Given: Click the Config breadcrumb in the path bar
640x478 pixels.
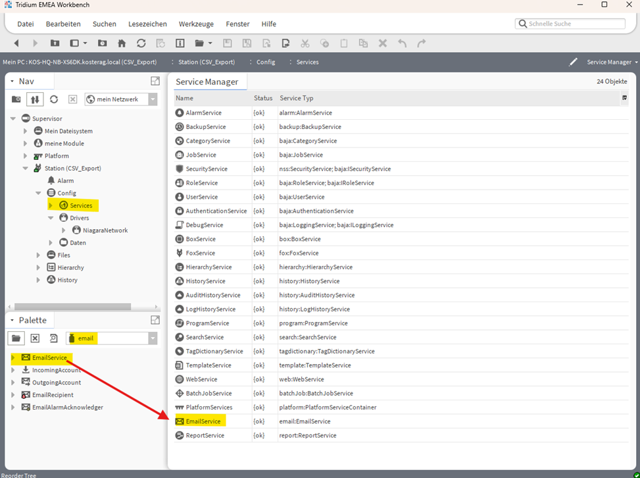Looking at the screenshot, I should pyautogui.click(x=266, y=62).
